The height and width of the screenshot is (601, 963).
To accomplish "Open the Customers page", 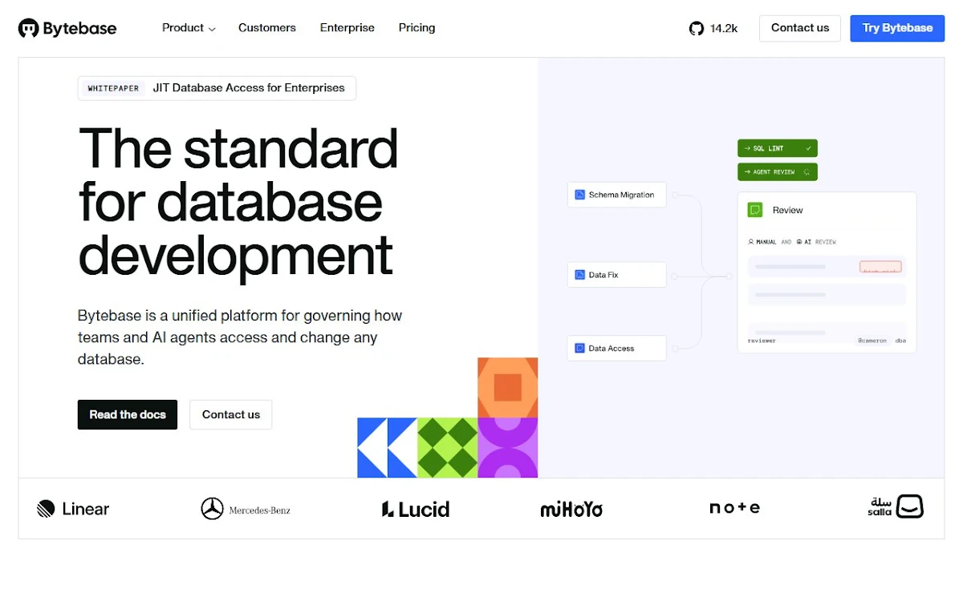I will point(267,28).
